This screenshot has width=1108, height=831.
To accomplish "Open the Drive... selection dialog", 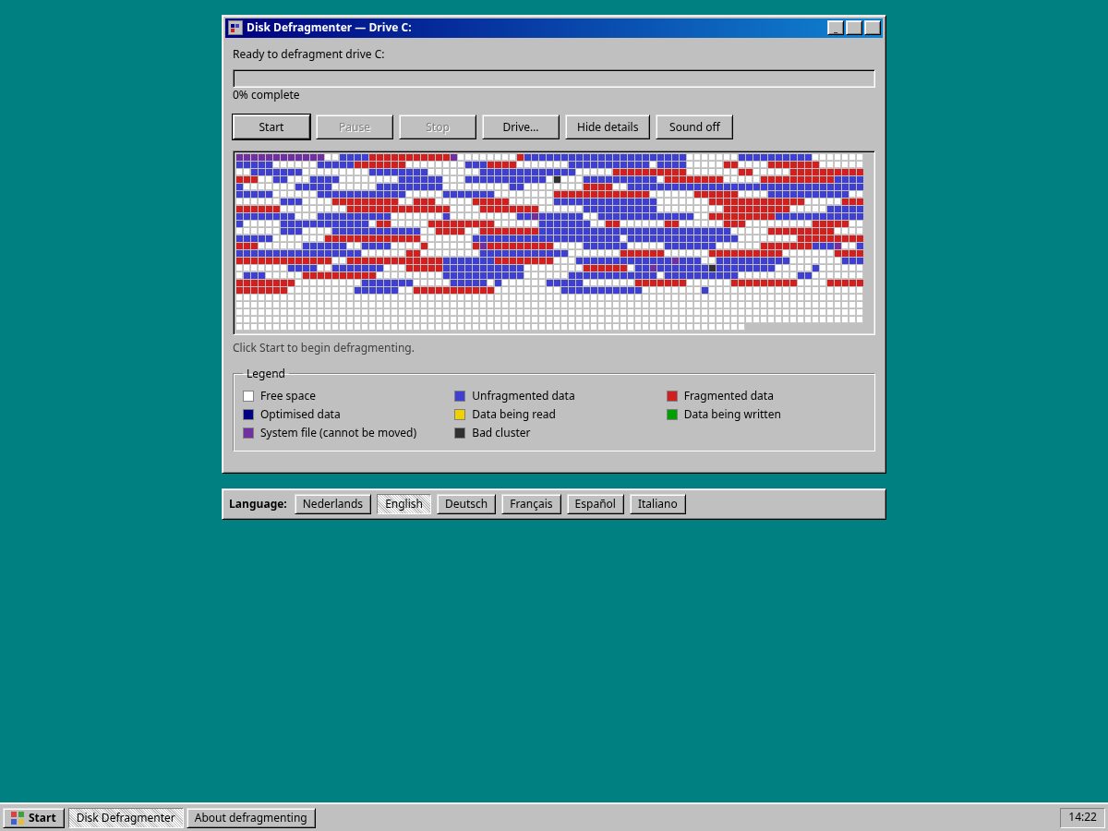I will pos(521,126).
